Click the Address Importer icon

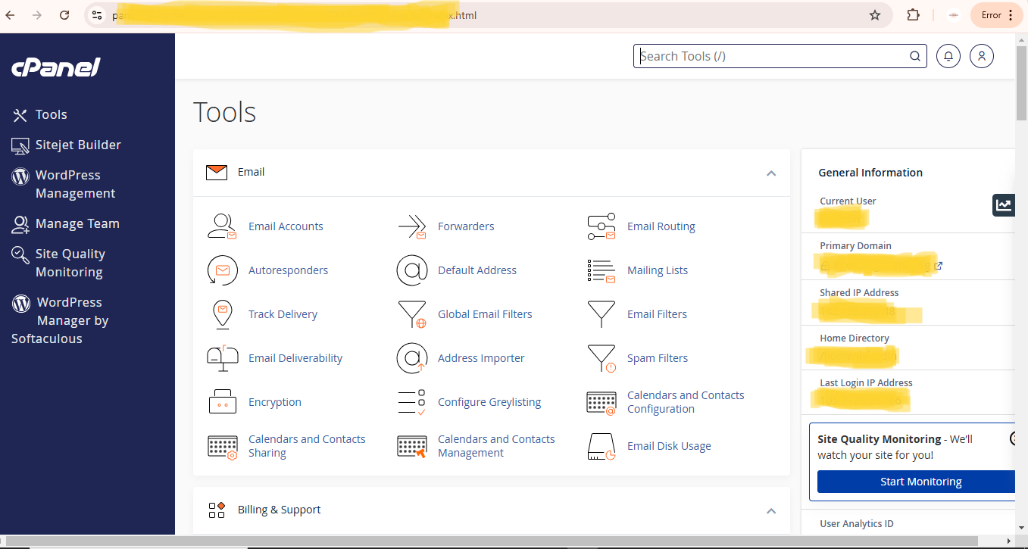(x=412, y=358)
